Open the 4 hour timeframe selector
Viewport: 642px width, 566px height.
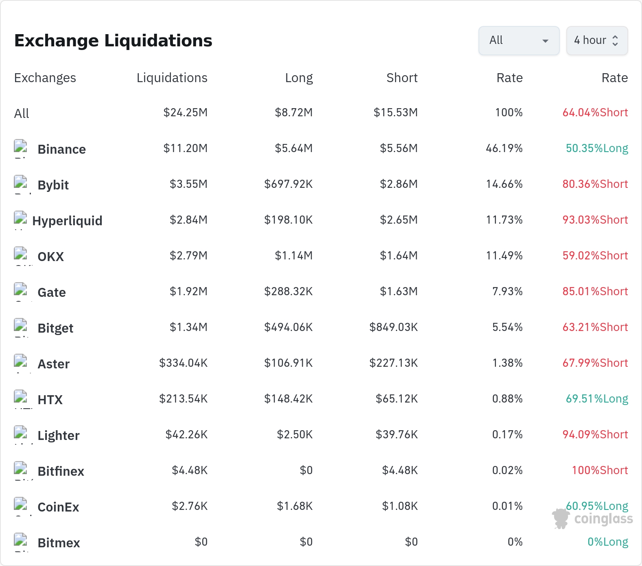click(x=597, y=41)
